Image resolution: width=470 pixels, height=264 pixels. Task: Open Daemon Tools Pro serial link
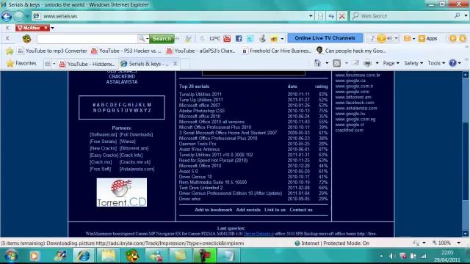(198, 144)
